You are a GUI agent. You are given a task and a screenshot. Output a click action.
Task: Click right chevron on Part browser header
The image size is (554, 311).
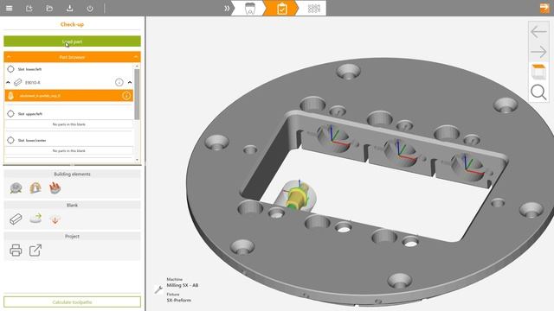[x=136, y=57]
